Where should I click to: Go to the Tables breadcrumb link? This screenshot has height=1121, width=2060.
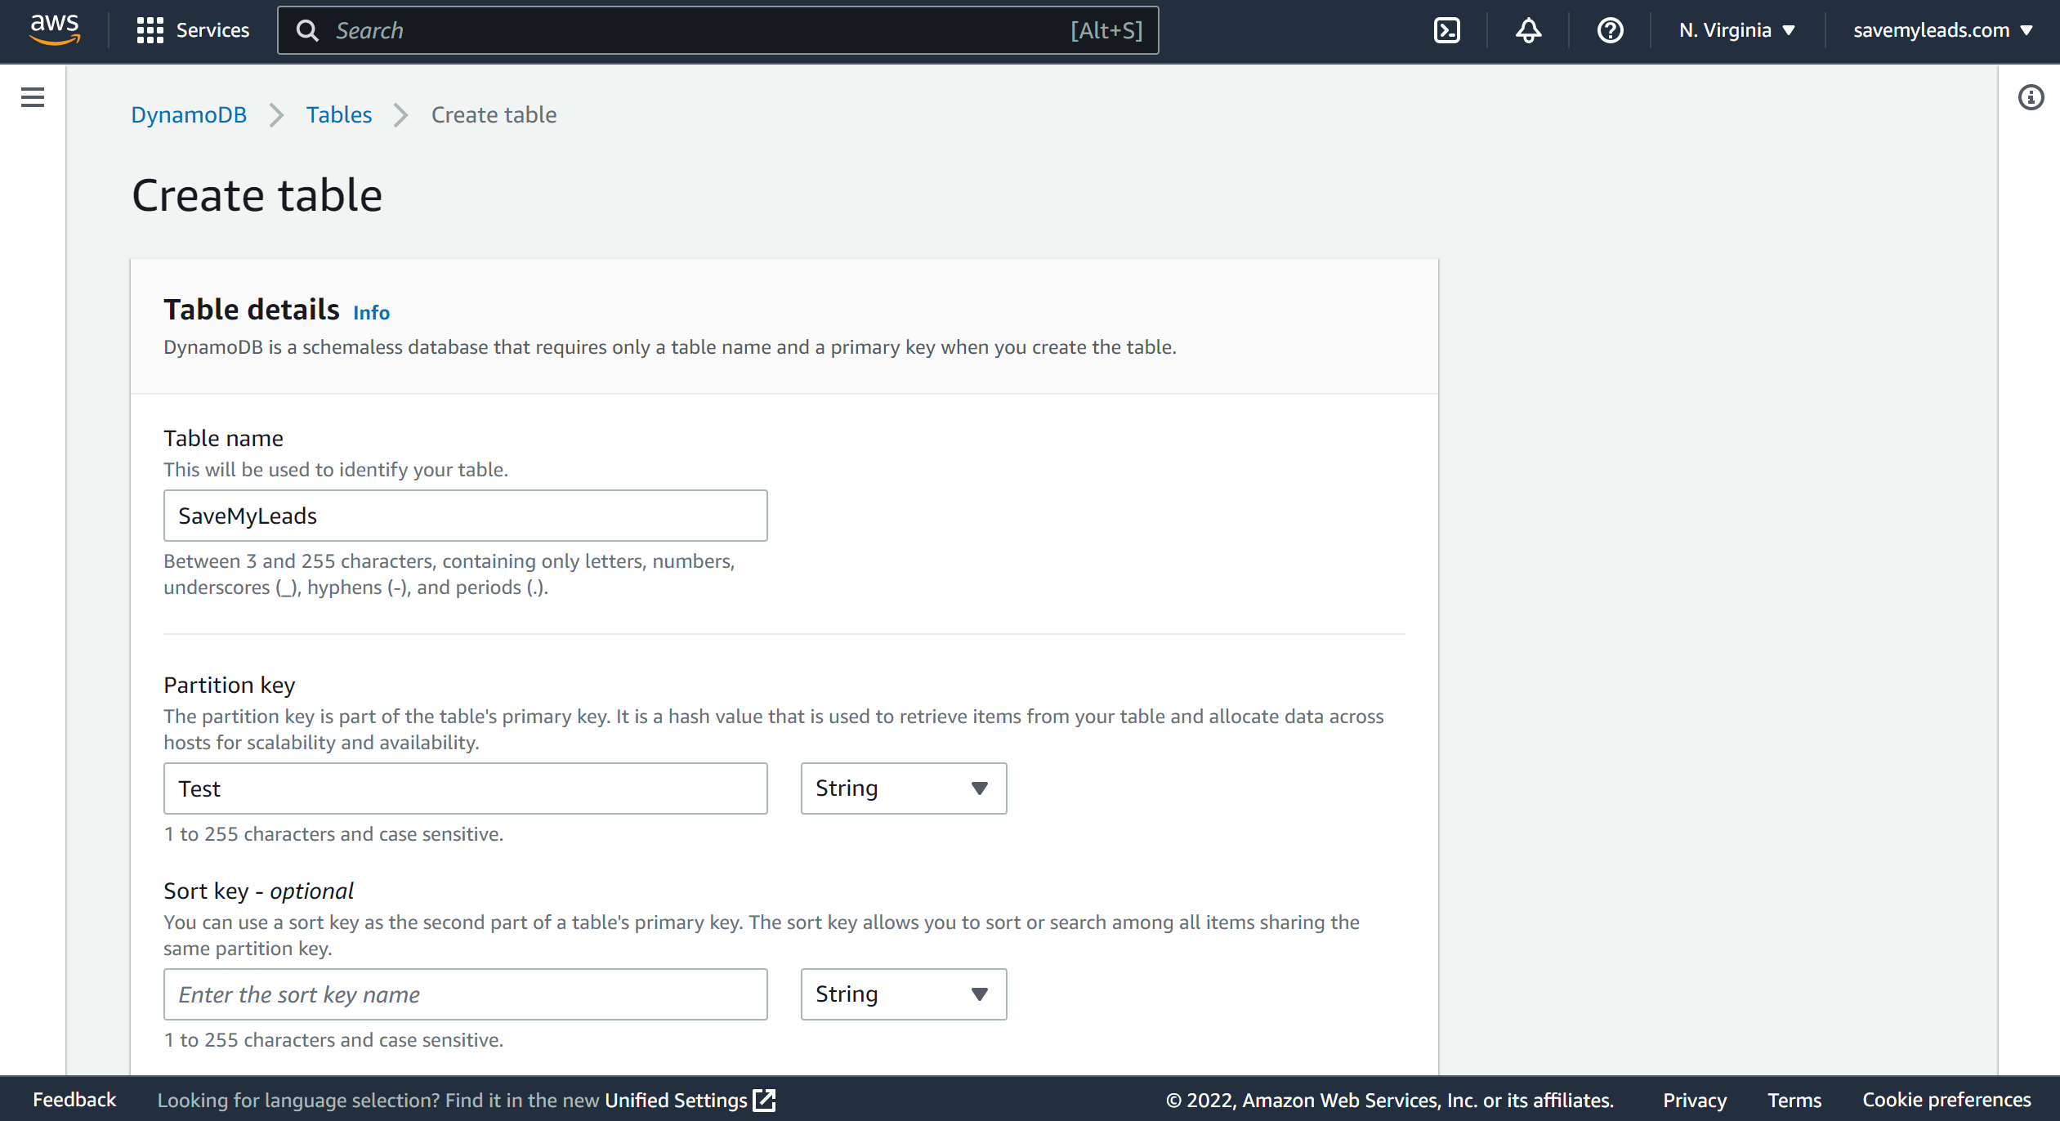(x=339, y=114)
